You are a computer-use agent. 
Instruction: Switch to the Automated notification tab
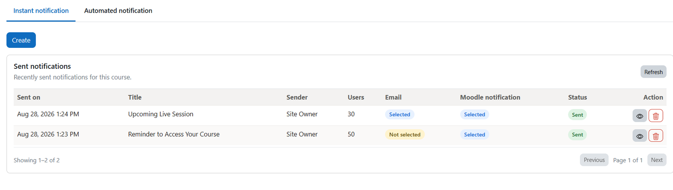(118, 10)
